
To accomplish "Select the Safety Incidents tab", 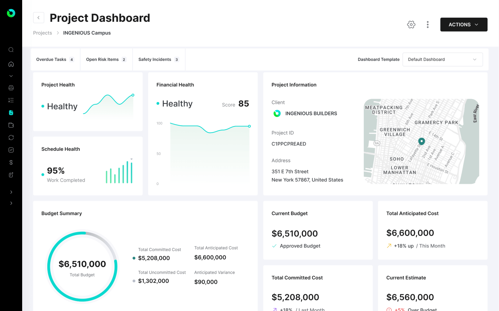I will pos(158,59).
